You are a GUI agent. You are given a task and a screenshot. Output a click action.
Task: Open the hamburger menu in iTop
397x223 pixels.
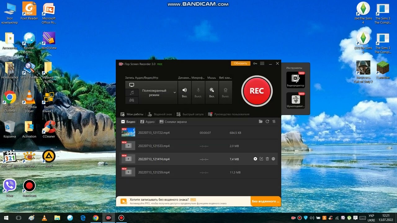pyautogui.click(x=262, y=63)
